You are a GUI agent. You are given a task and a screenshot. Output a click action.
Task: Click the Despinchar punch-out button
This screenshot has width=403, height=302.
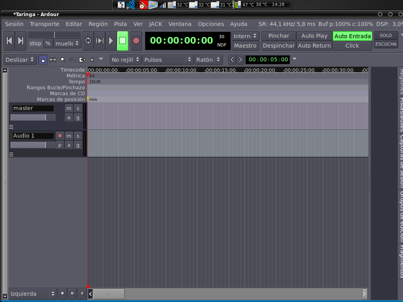pyautogui.click(x=279, y=46)
